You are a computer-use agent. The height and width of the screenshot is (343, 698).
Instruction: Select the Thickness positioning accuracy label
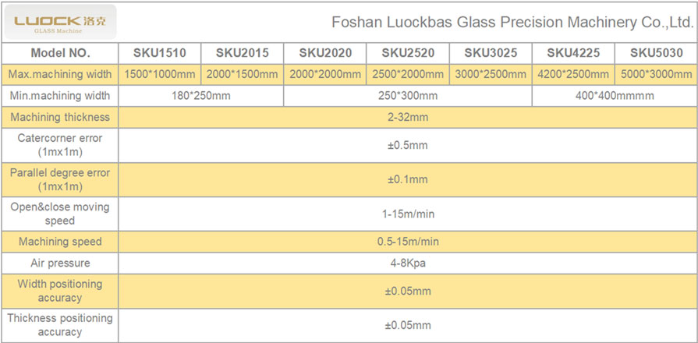(60, 325)
